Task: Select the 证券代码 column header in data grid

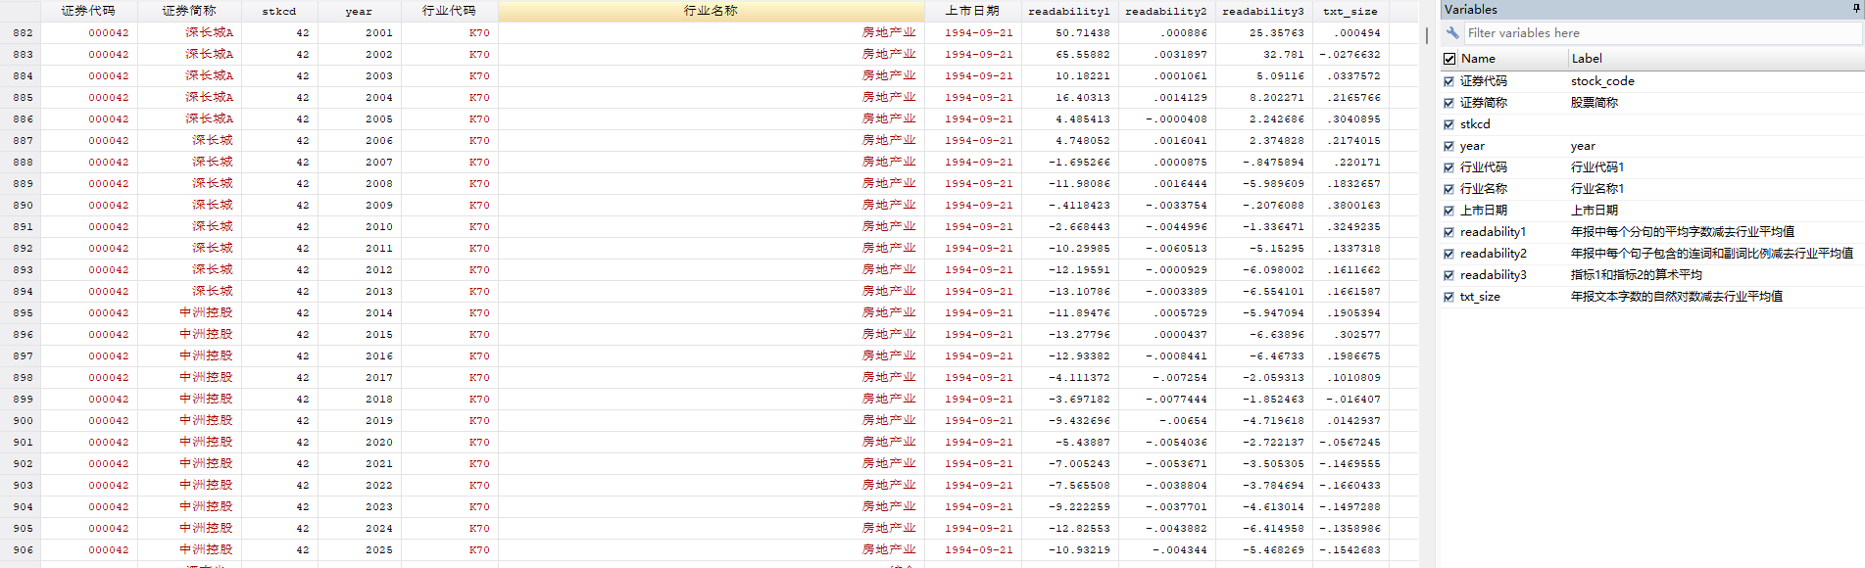Action: tap(88, 11)
